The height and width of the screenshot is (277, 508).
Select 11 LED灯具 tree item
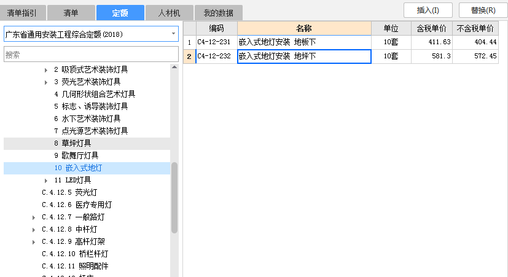[x=72, y=180]
